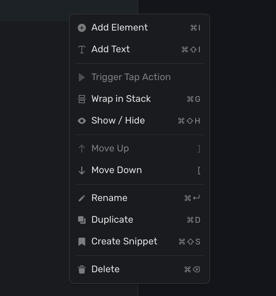
Task: Click the stack icon beside Wrap in Stack
Action: tap(82, 99)
